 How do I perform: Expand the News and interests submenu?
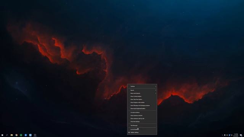[142, 93]
